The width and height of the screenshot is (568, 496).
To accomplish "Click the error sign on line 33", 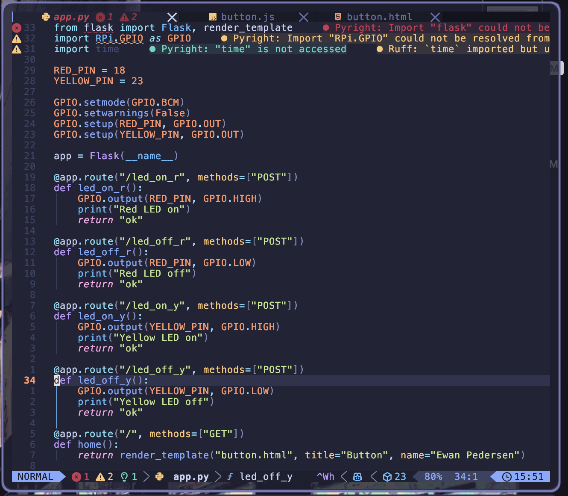I will (17, 28).
